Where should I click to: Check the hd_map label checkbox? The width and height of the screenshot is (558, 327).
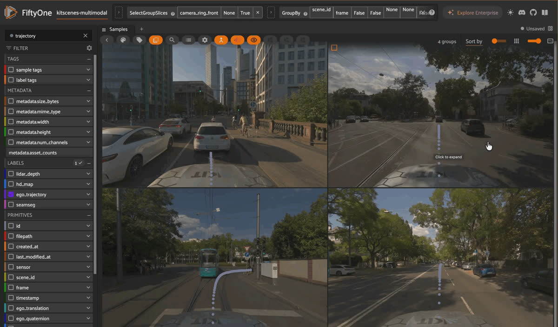tap(11, 184)
